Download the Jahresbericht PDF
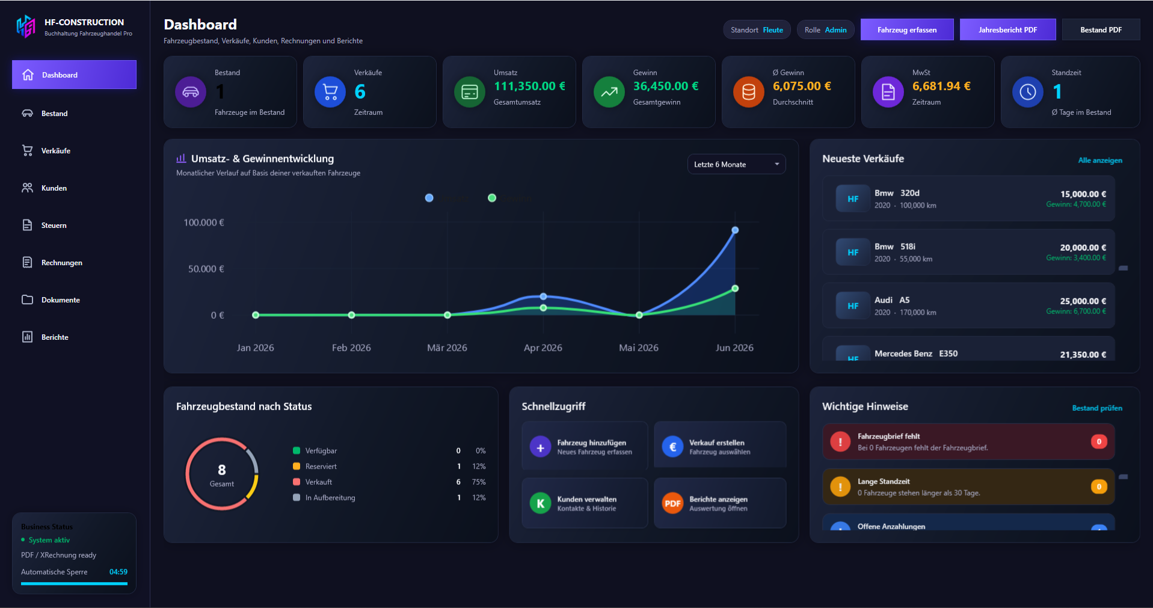 [x=1007, y=29]
